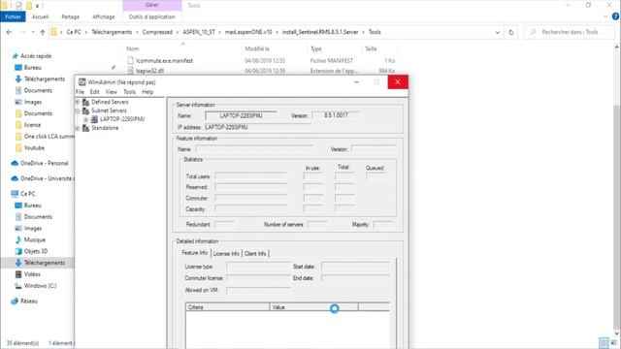Open the license folder in sidebar
Viewport: 621px width, 349px height.
[x=32, y=125]
